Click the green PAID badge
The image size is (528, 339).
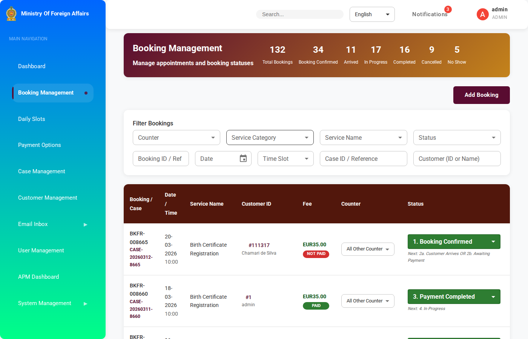pyautogui.click(x=316, y=306)
